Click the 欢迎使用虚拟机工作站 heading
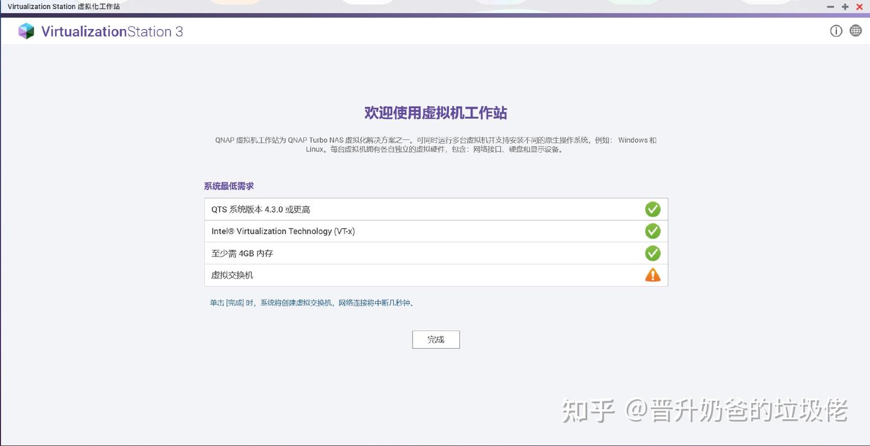The width and height of the screenshot is (870, 446). 436,113
